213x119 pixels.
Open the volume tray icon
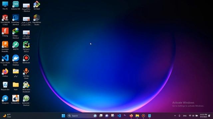pos(193,116)
